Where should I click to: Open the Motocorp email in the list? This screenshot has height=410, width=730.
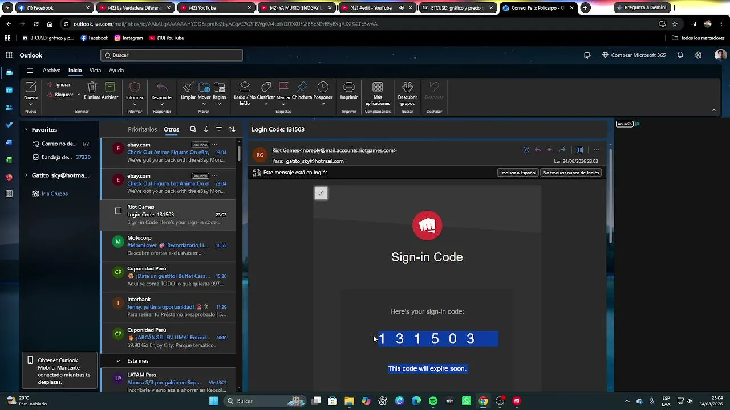168,245
